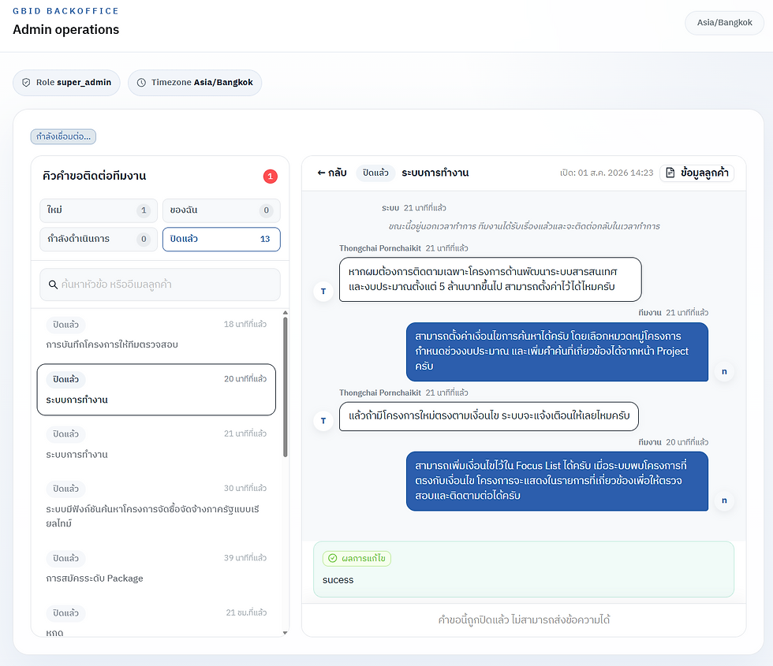Screen dimensions: 773x666
Task: Open the request การบันทึกโครงการให้ทีมตรวจสอบ
Action: (156, 334)
